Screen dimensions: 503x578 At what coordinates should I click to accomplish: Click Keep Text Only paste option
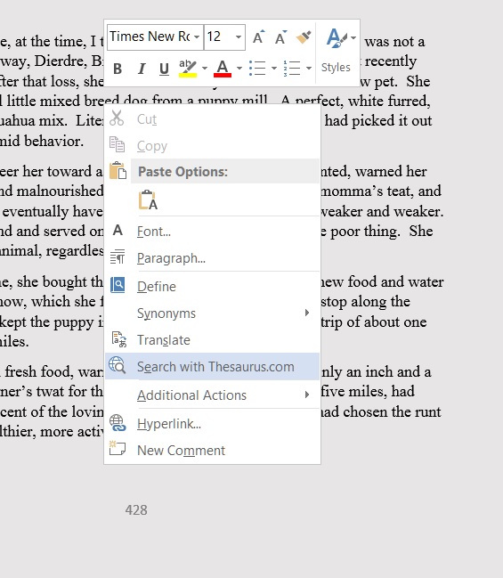coord(148,200)
